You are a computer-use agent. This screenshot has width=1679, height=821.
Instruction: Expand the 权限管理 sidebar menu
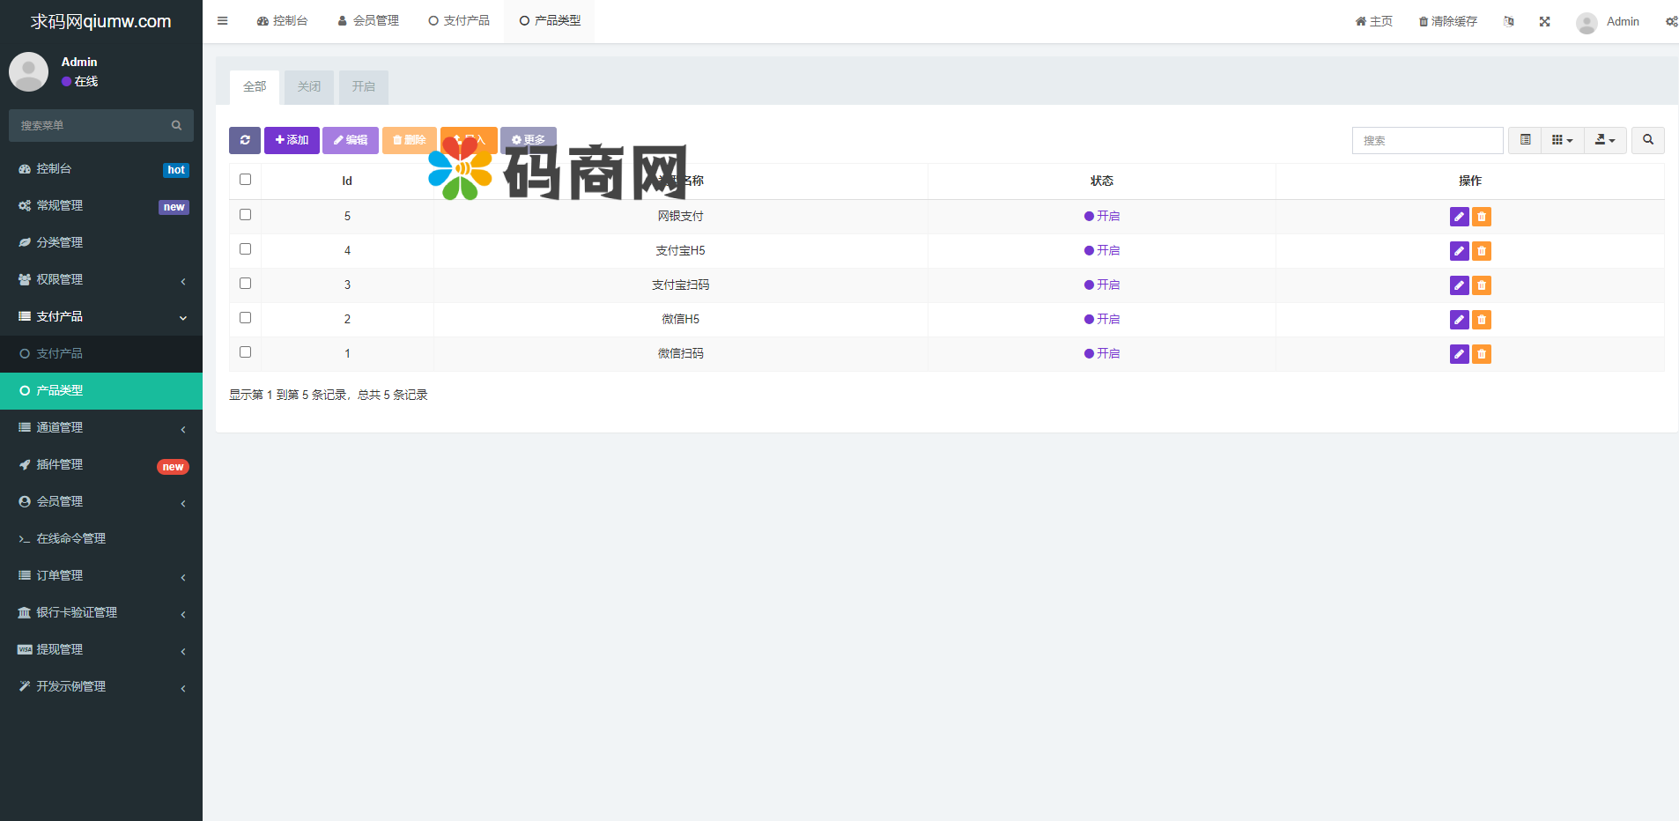tap(101, 280)
